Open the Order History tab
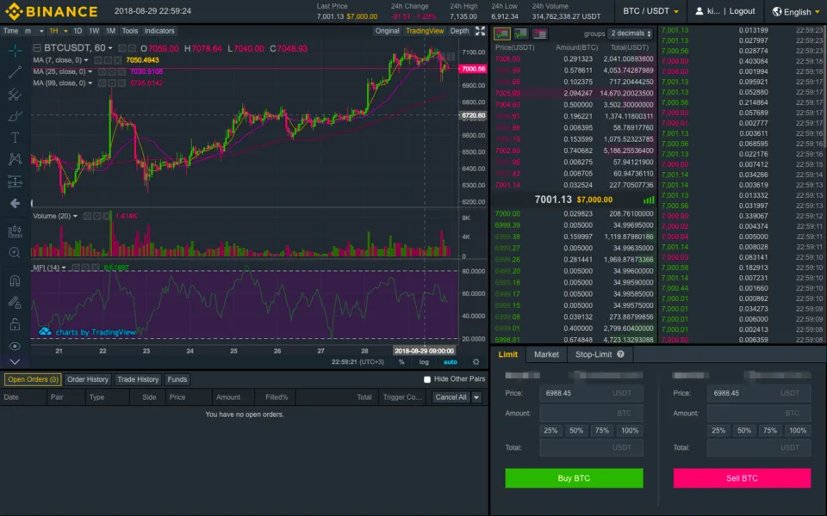The height and width of the screenshot is (516, 827). pyautogui.click(x=88, y=379)
